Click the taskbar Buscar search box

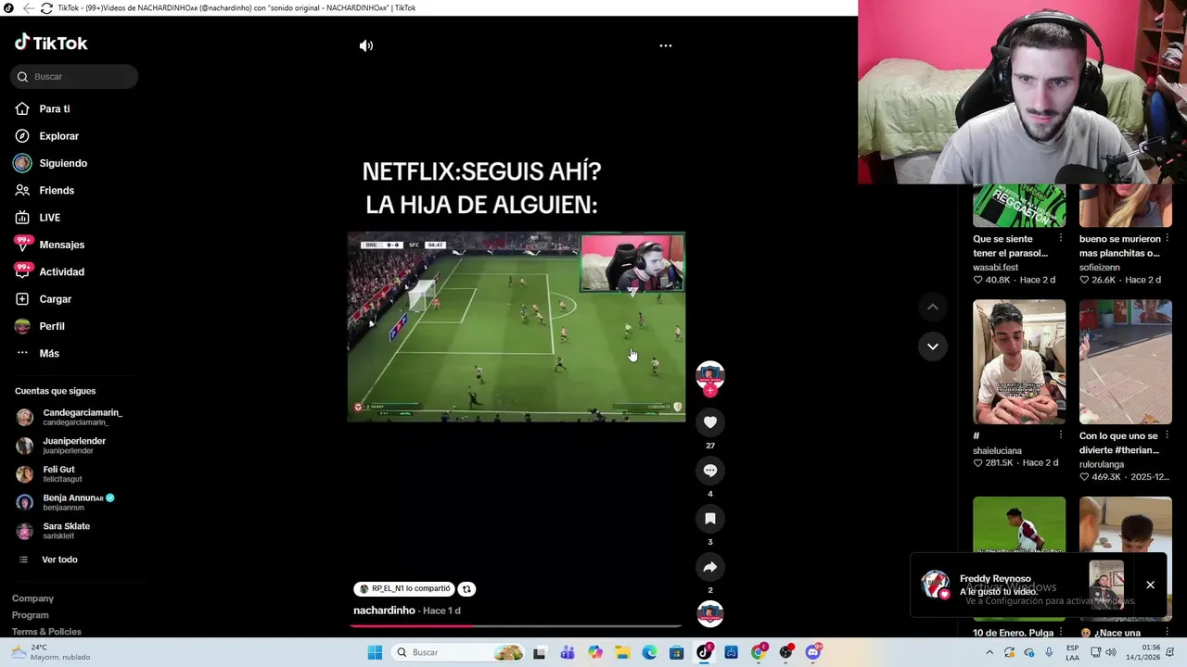[459, 652]
